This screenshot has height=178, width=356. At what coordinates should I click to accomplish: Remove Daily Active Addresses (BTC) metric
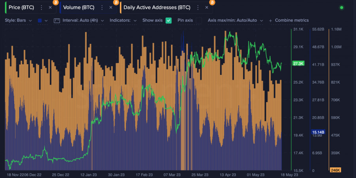click(x=206, y=8)
